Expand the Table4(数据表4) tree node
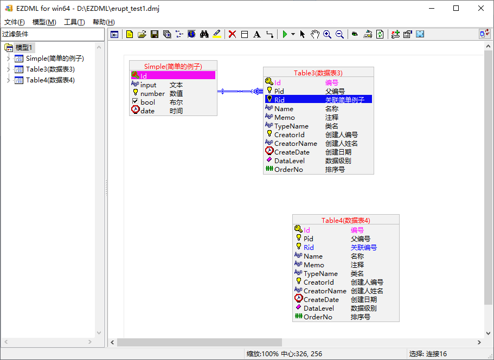This screenshot has width=494, height=360. coord(9,80)
